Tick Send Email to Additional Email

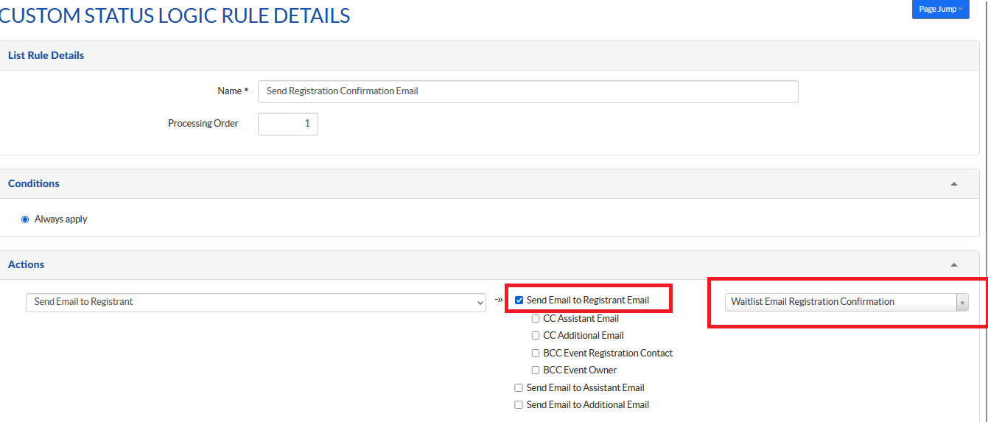(519, 405)
